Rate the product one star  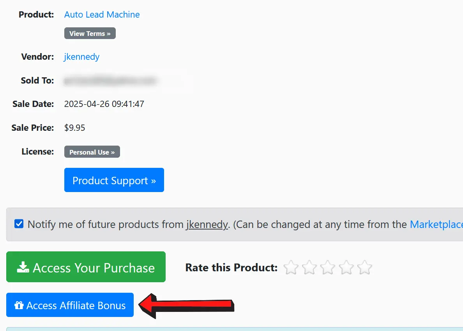(291, 267)
